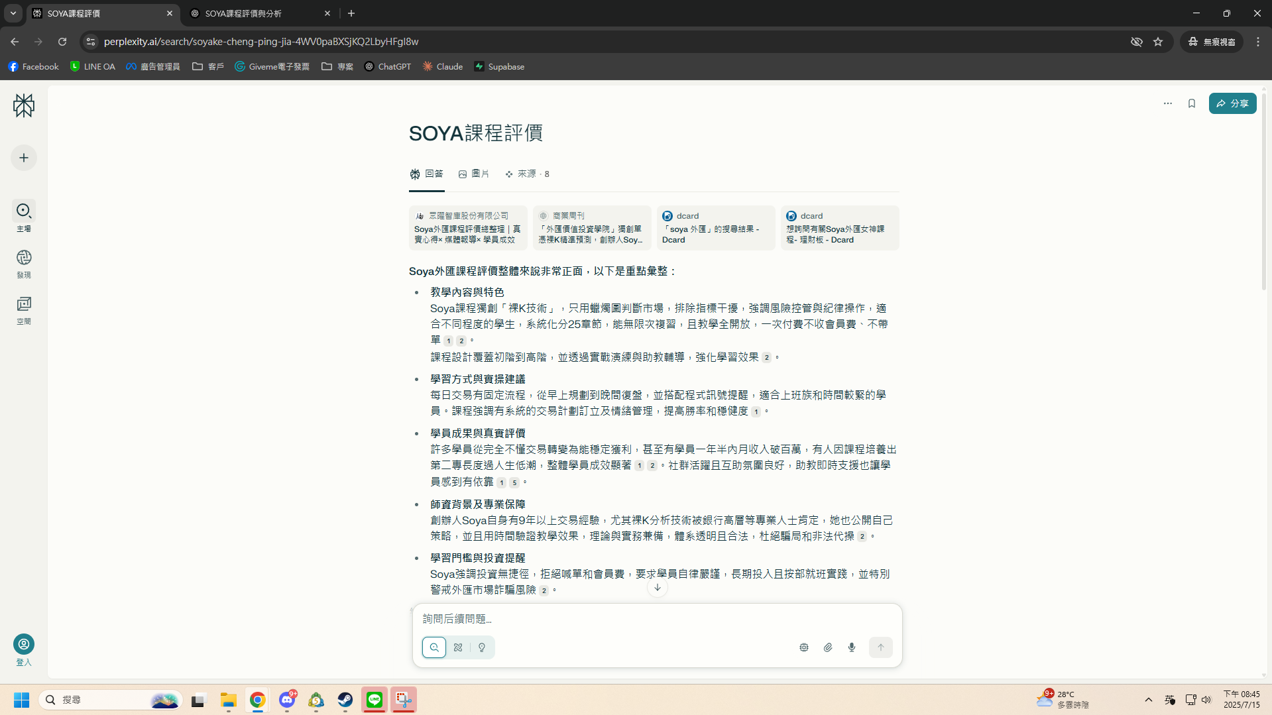Focus the 詢問後續問題 follow-up input
The width and height of the screenshot is (1272, 715).
[657, 618]
